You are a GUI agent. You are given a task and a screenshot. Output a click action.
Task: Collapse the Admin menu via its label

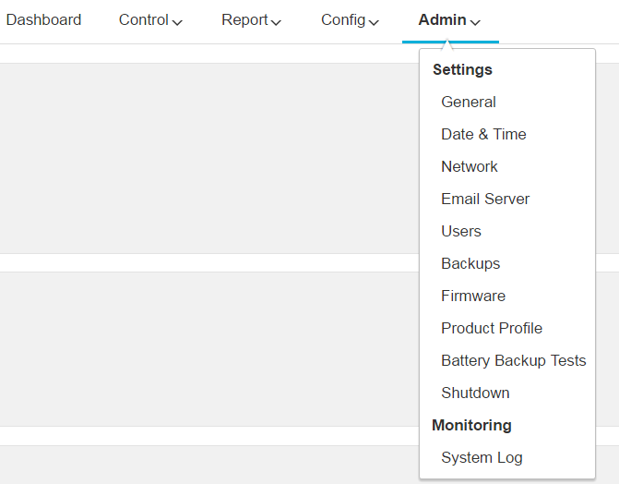click(x=442, y=20)
